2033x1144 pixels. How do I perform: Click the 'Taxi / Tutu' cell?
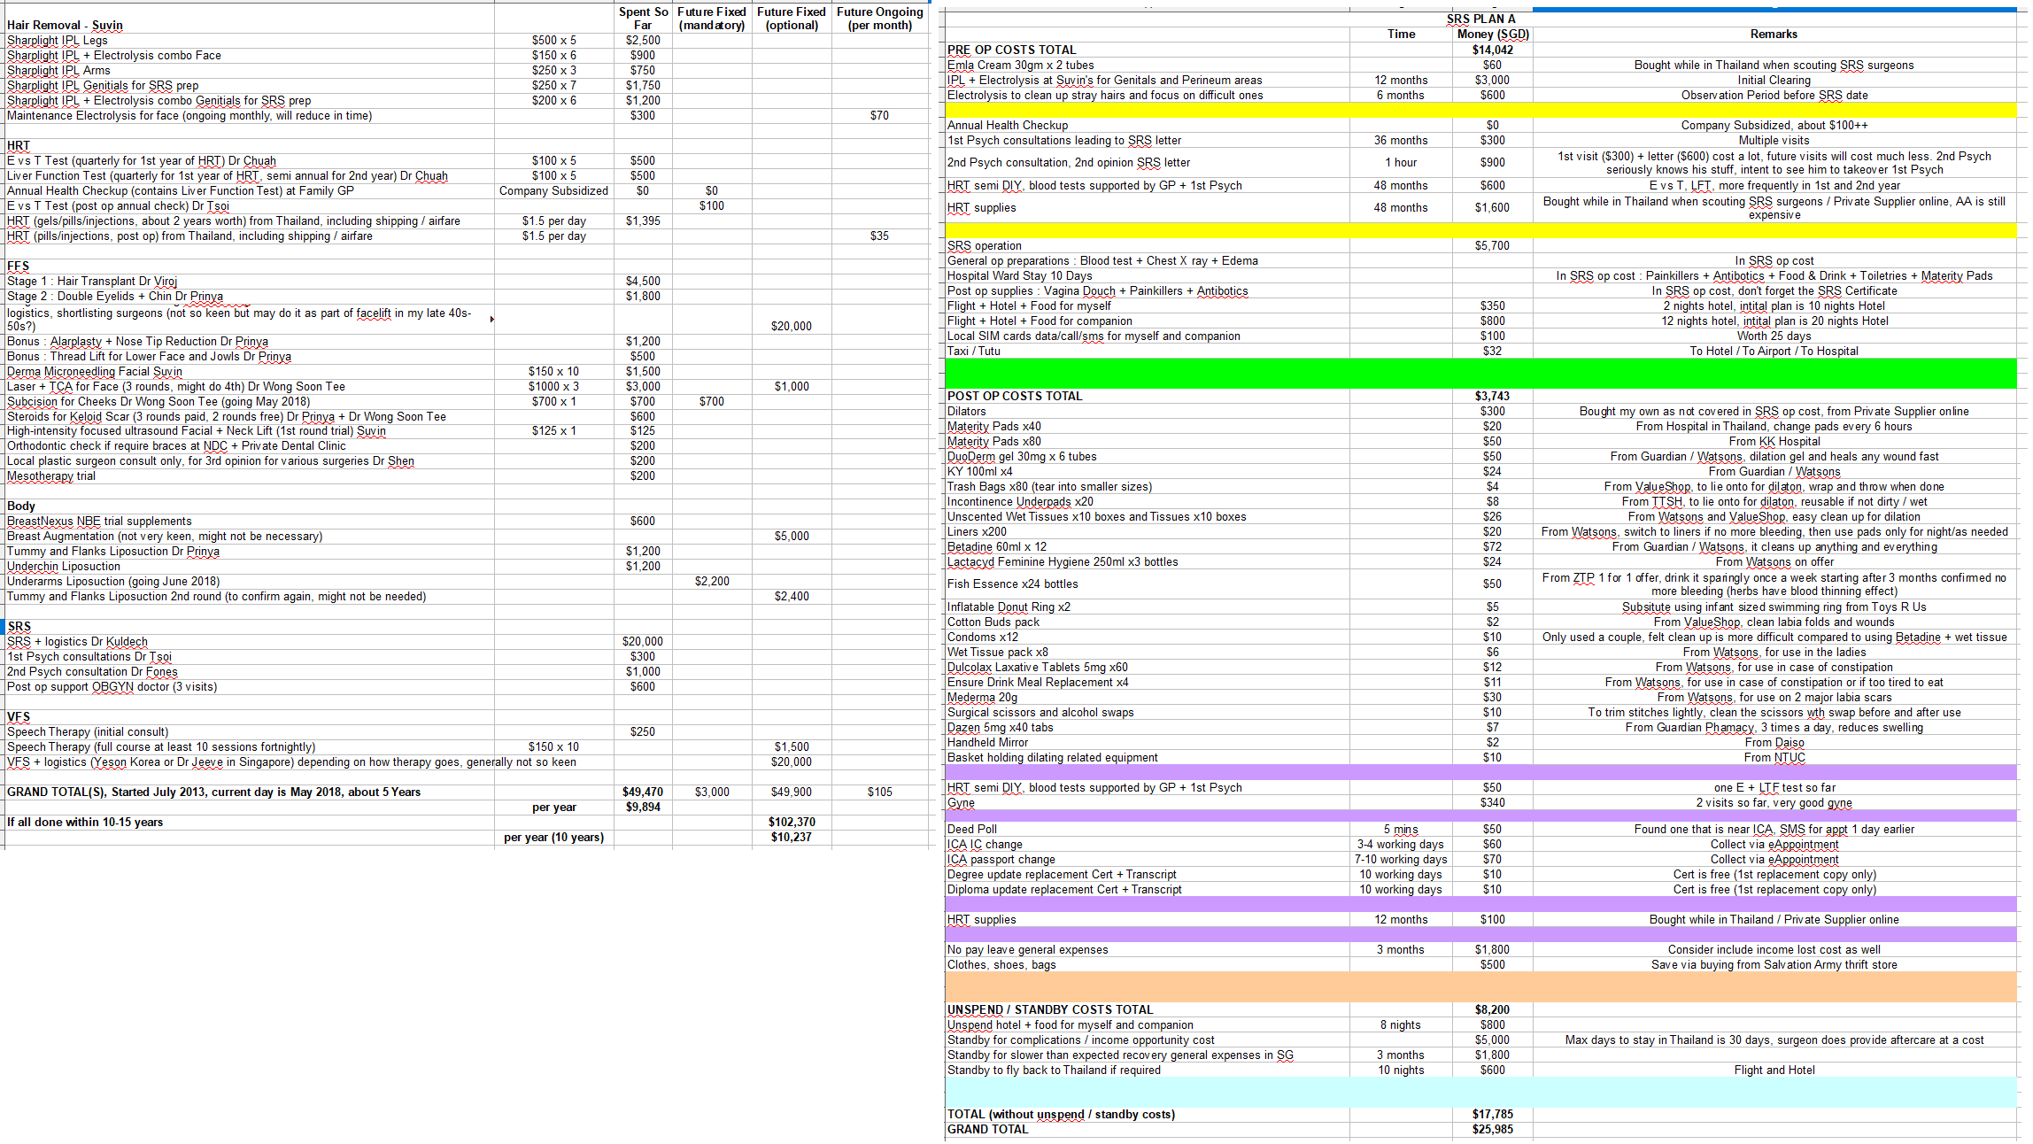pos(973,351)
